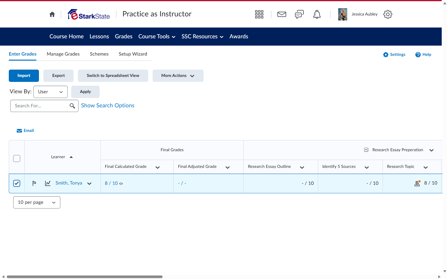Open the Course Tools menu
The width and height of the screenshot is (447, 279).
coord(157,37)
